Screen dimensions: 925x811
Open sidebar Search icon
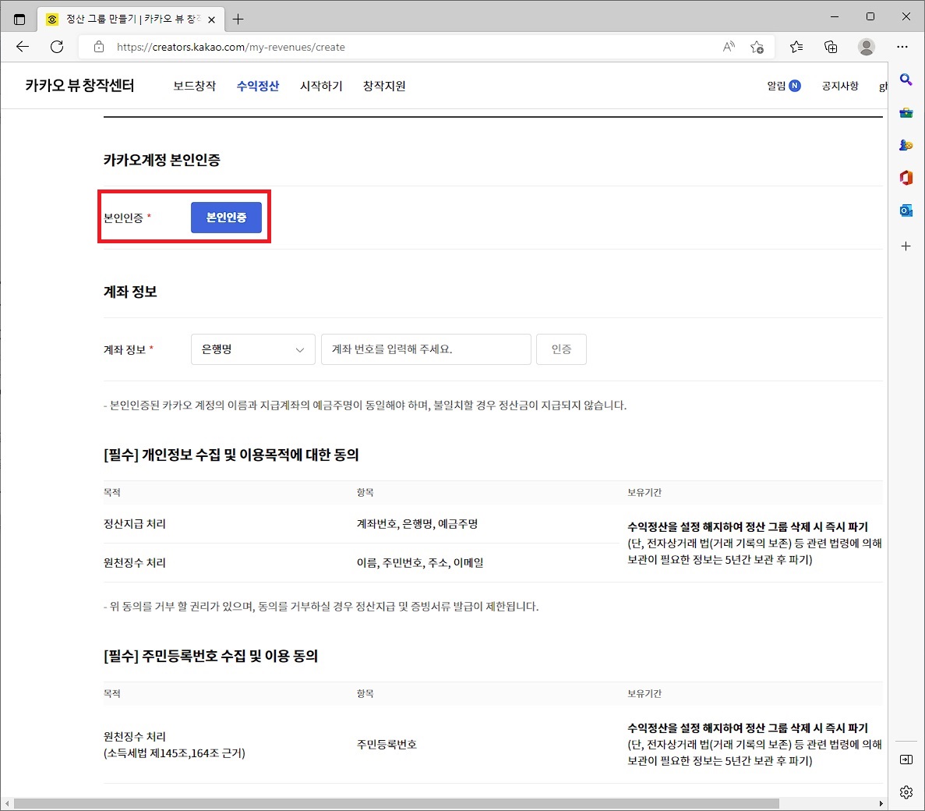point(906,80)
